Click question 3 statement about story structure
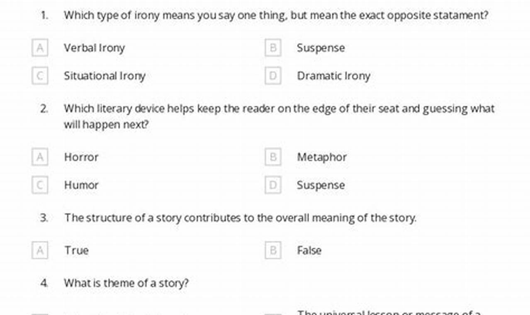This screenshot has width=530, height=315. click(240, 218)
